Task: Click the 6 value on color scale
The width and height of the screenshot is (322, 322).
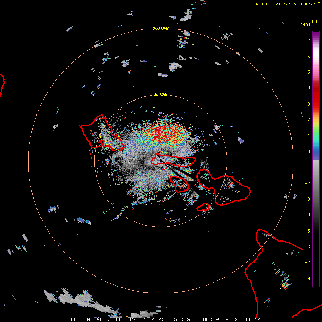Action: (309, 56)
